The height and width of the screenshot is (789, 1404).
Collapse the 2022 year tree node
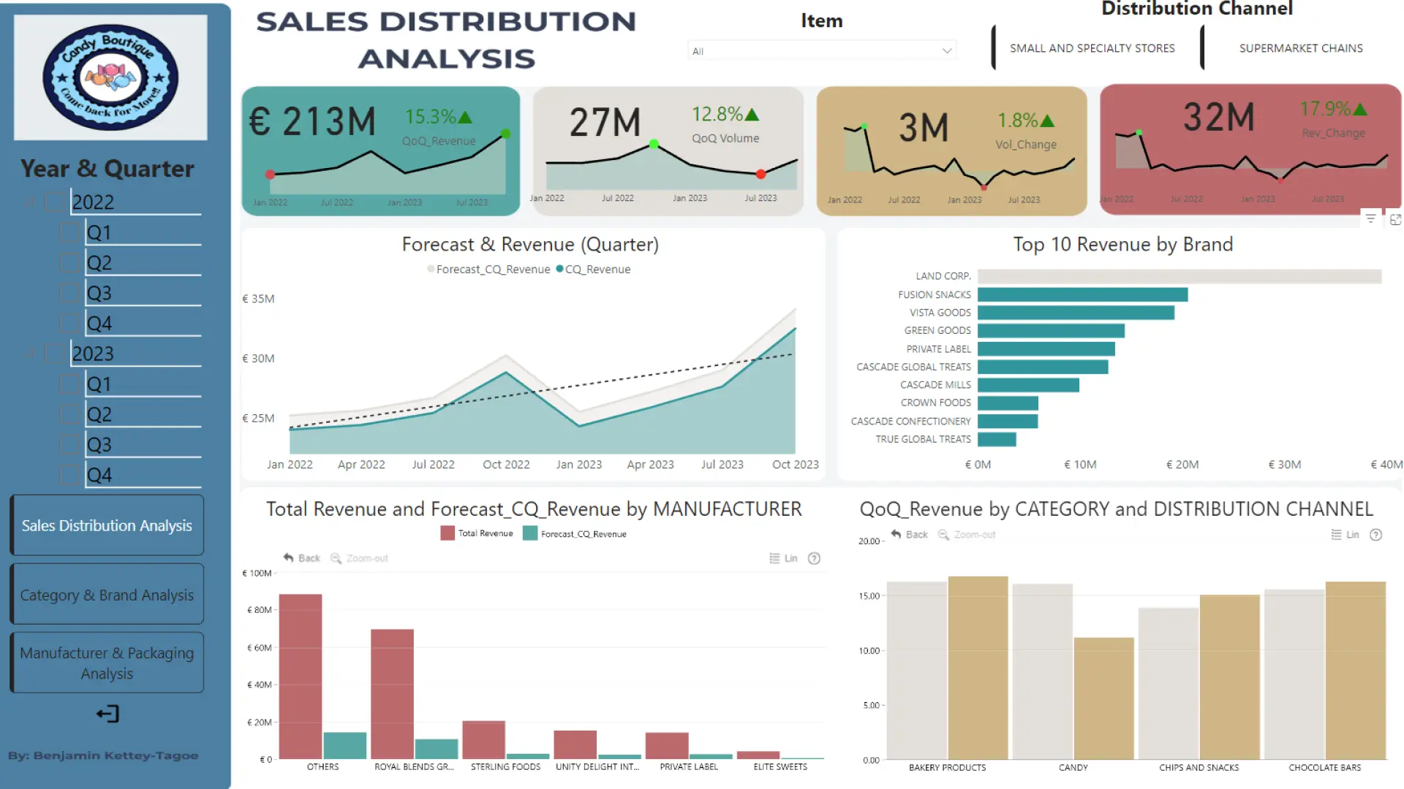(29, 202)
